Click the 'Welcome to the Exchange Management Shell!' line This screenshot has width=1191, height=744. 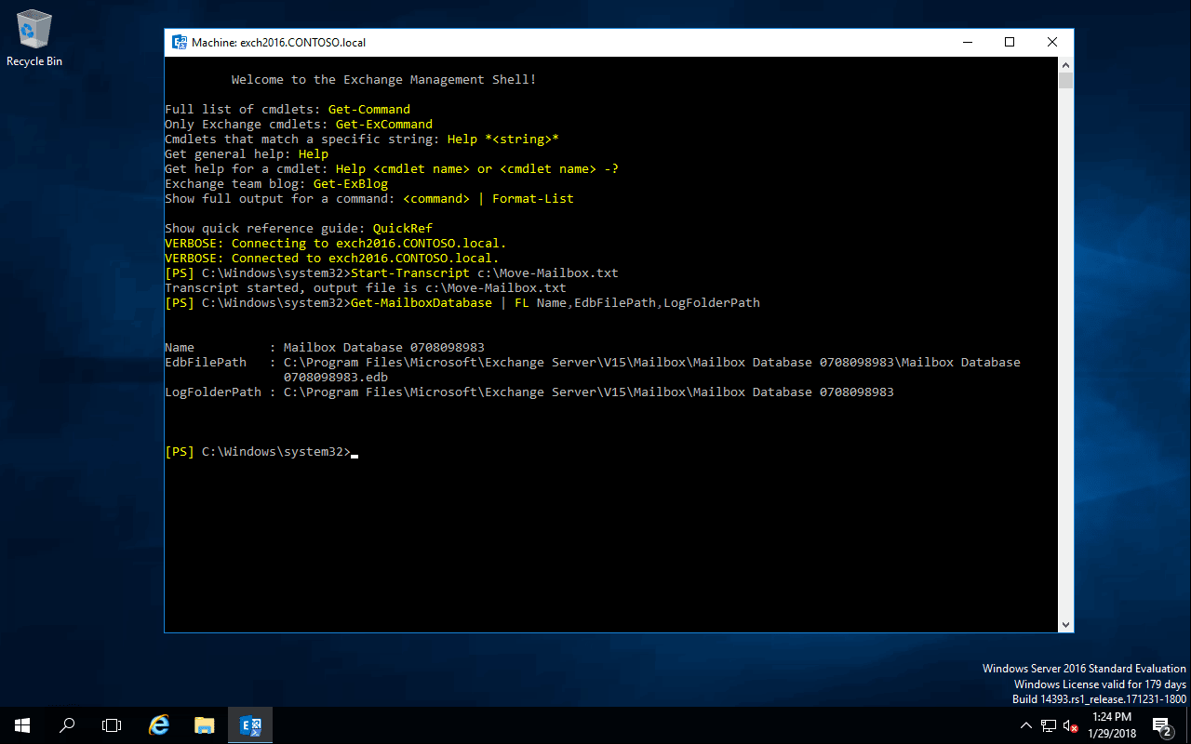pyautogui.click(x=384, y=80)
